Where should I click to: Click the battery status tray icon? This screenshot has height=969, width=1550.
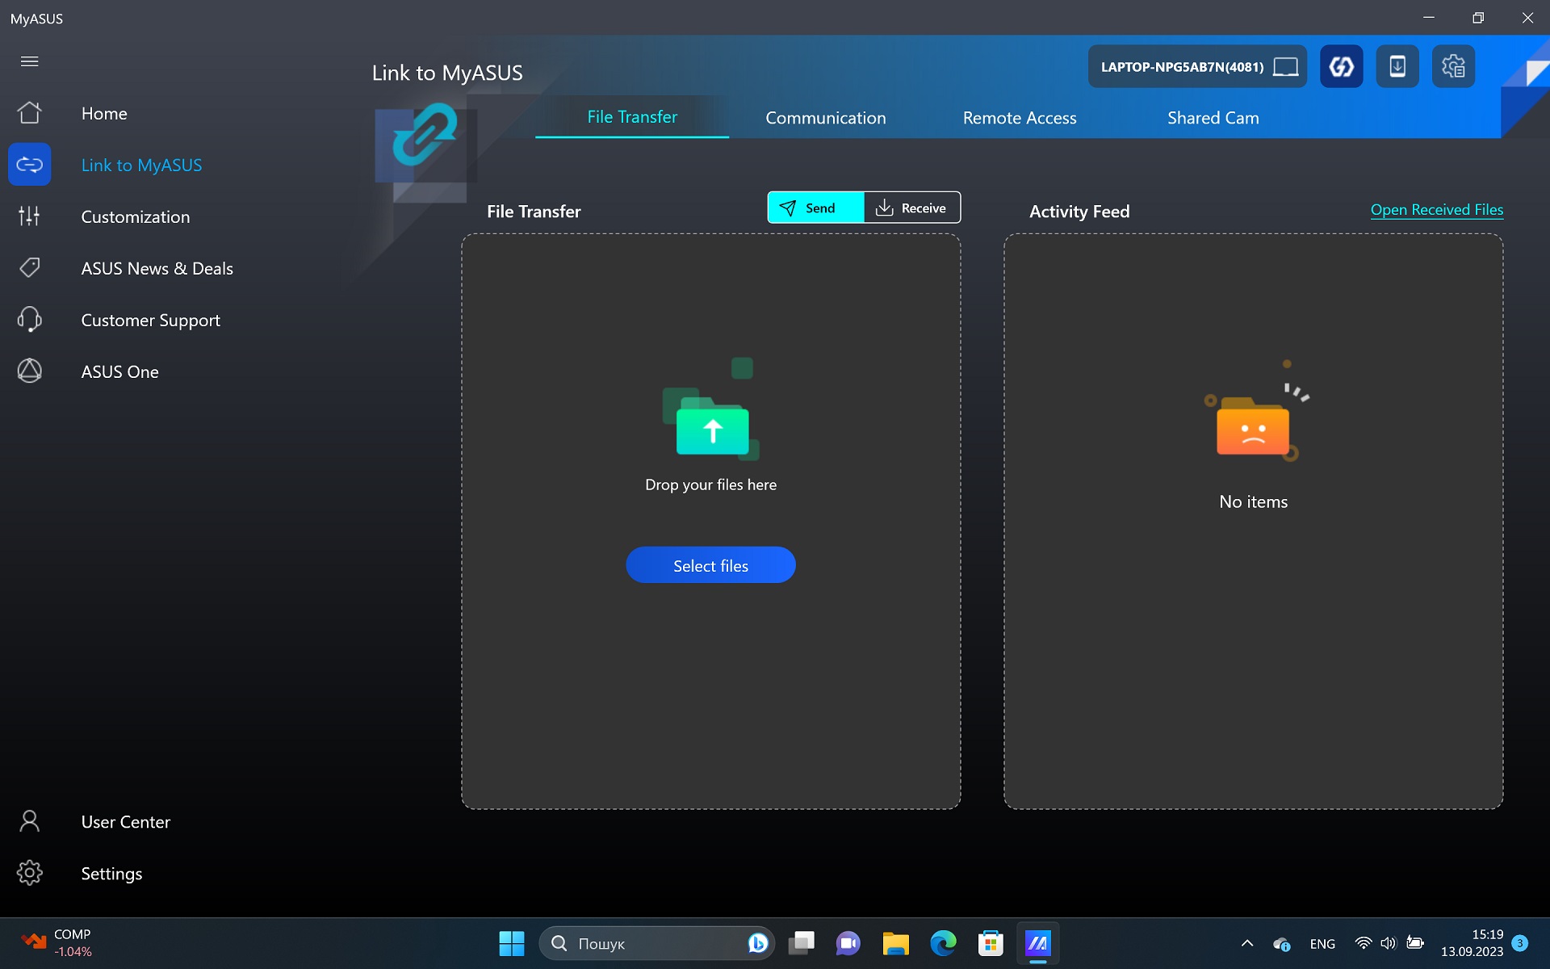(1415, 943)
